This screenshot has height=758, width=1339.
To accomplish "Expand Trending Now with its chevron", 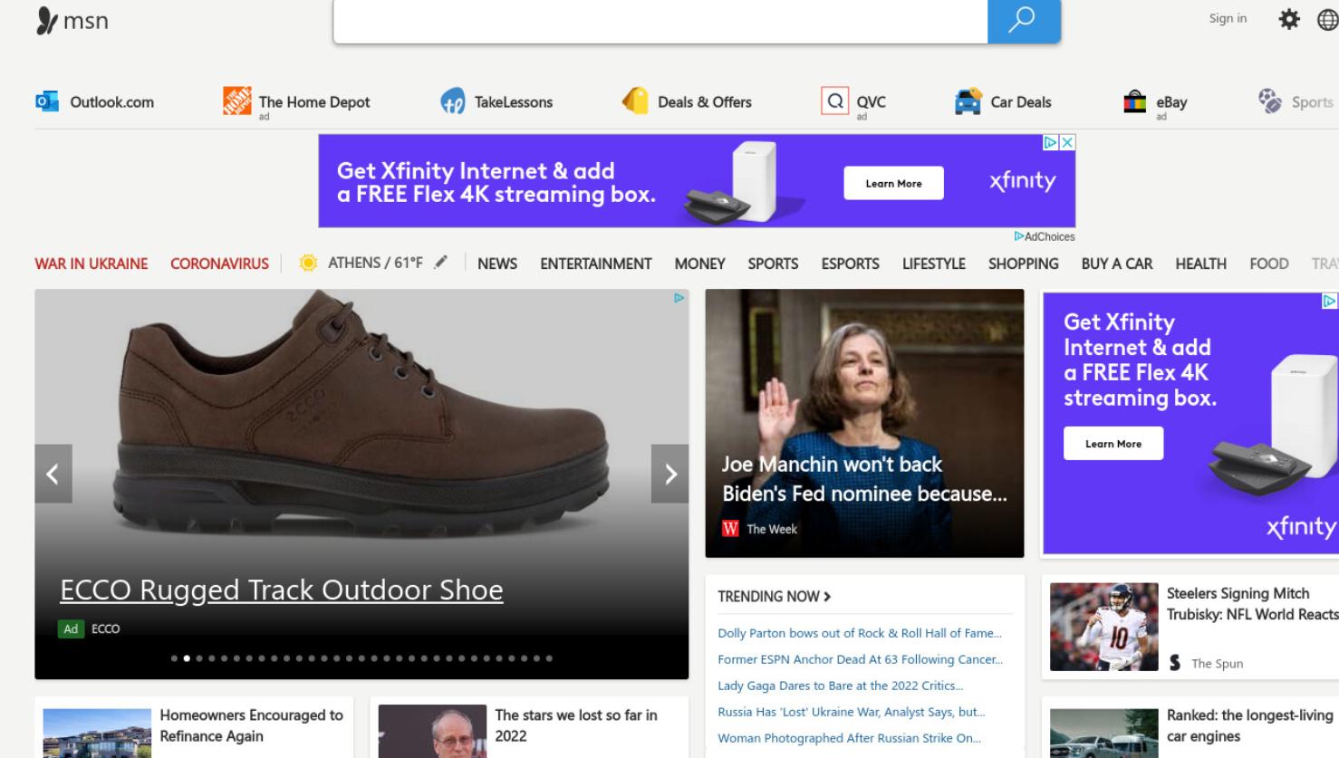I will (827, 596).
